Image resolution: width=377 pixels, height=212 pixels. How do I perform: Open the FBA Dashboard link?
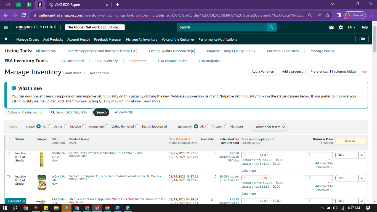[72, 61]
